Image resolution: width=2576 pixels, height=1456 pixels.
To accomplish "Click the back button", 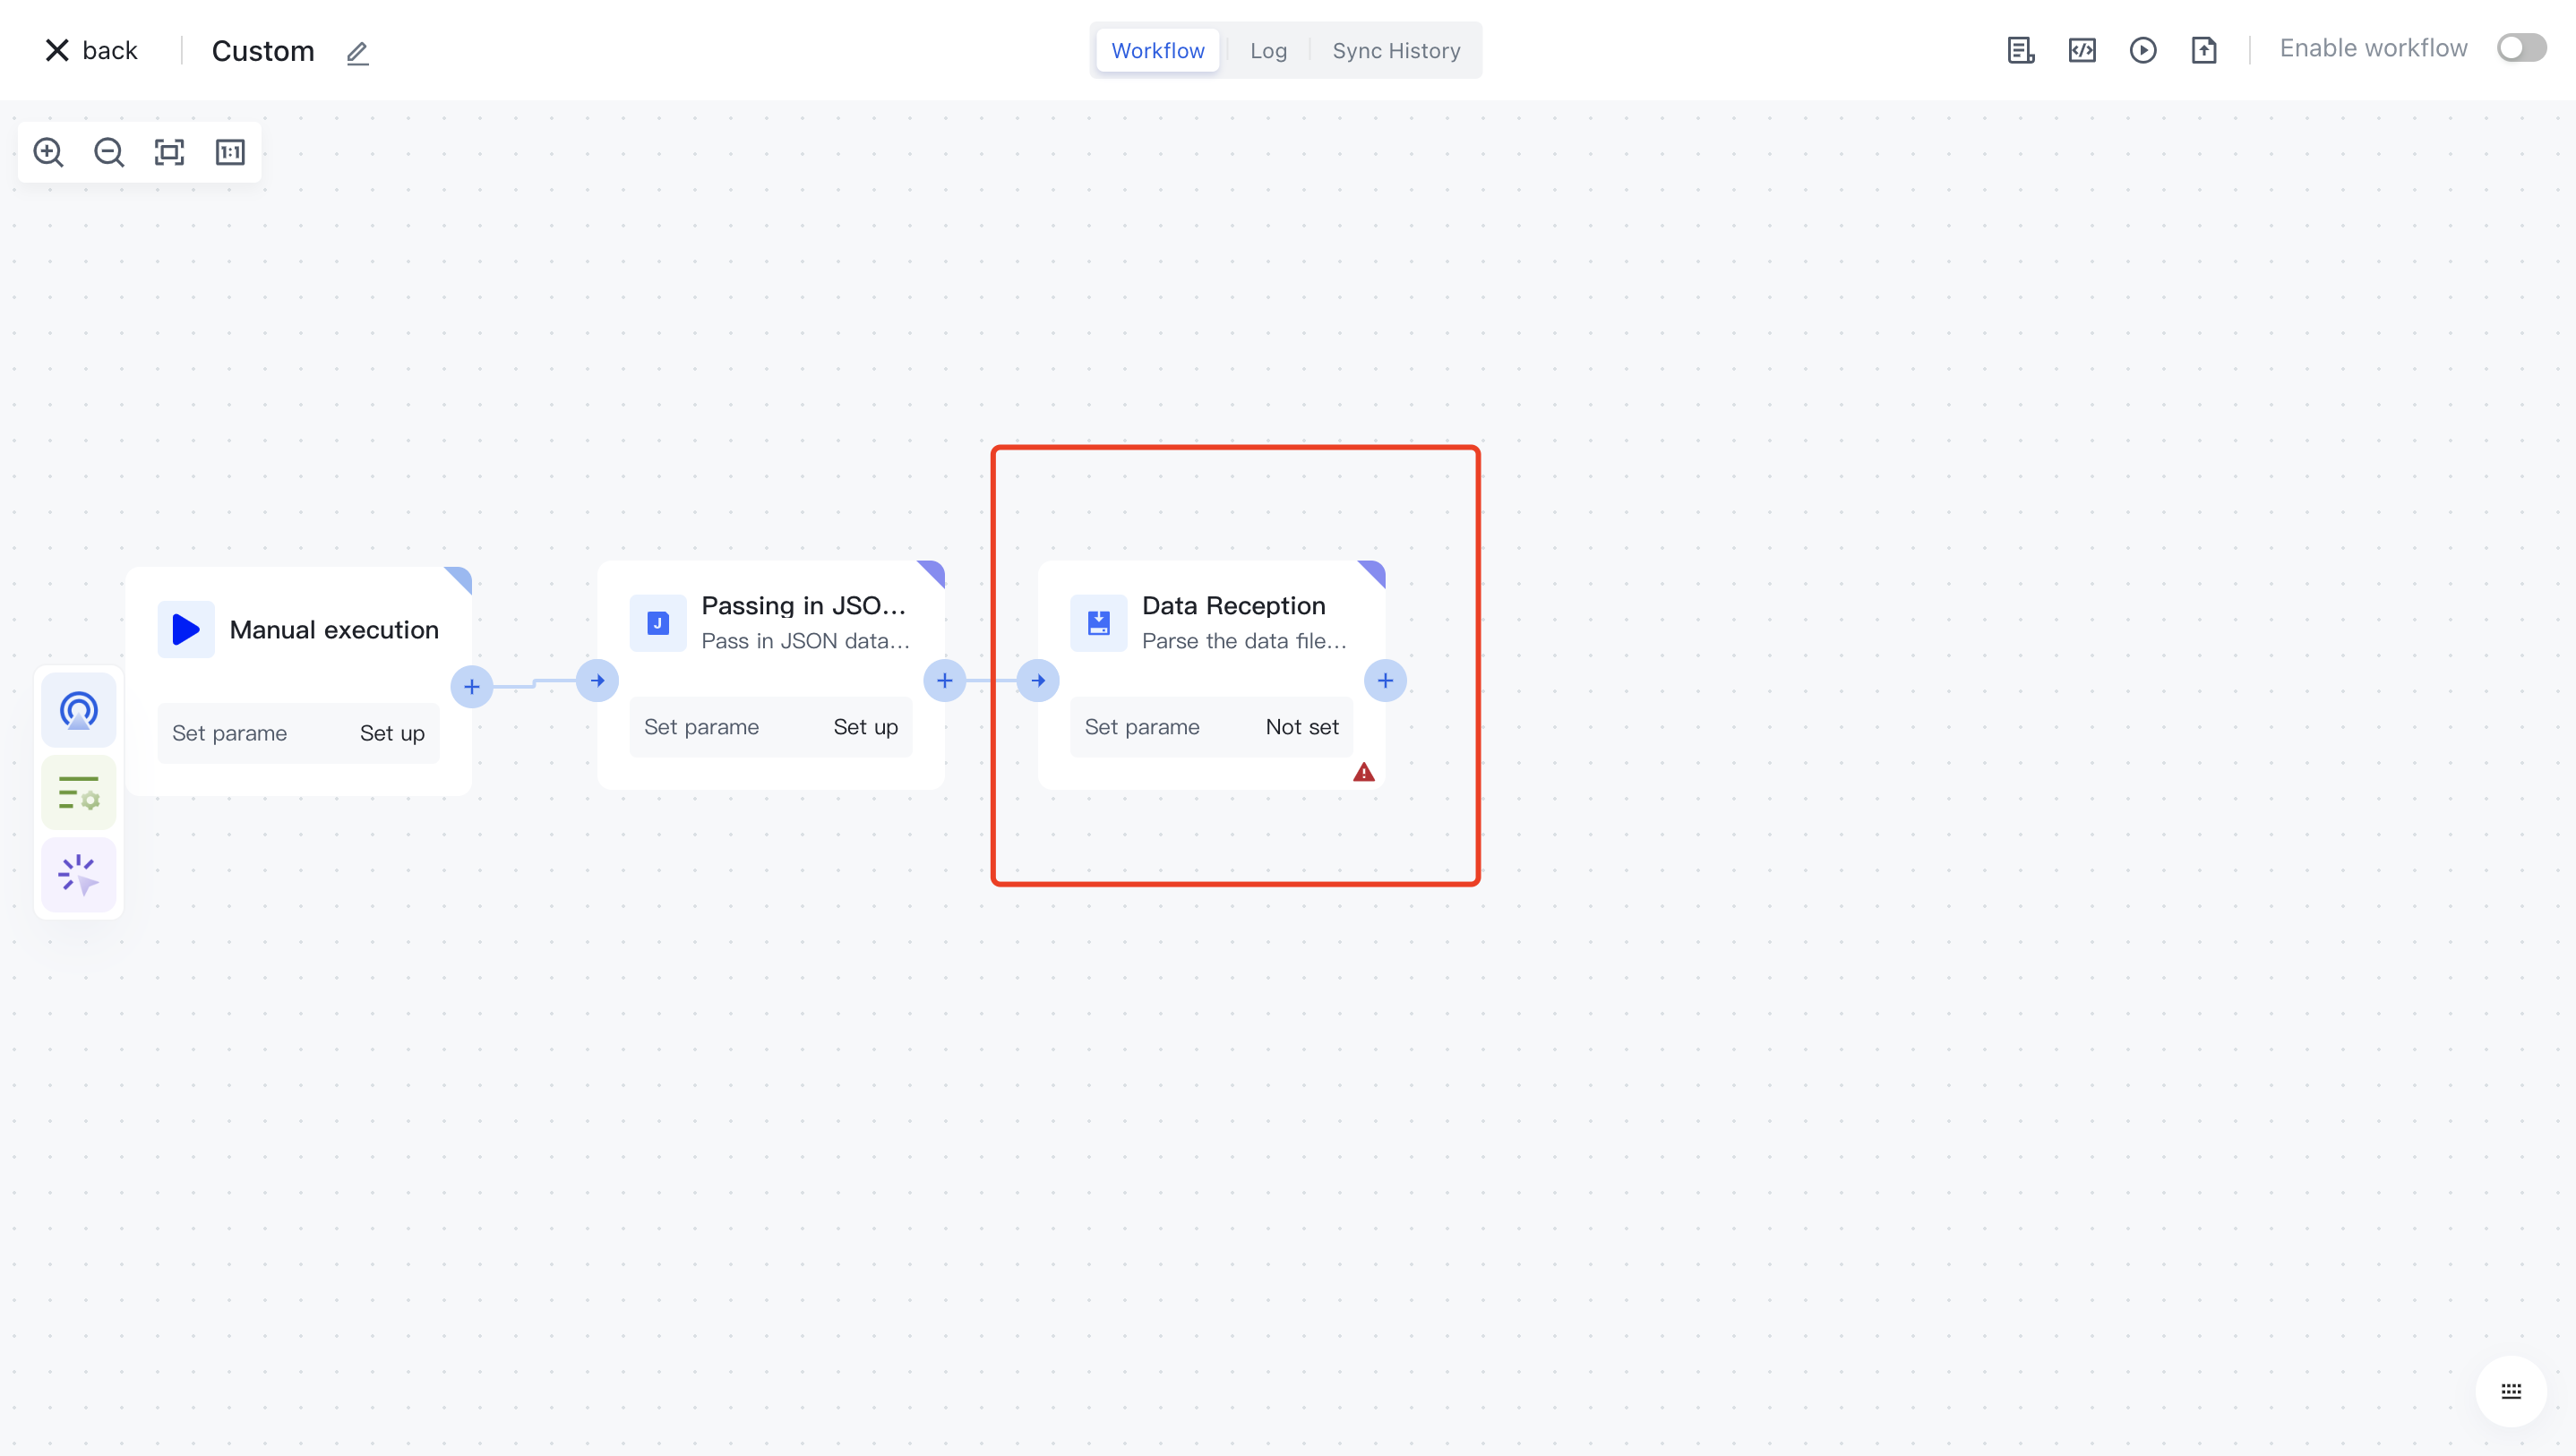I will coord(91,50).
